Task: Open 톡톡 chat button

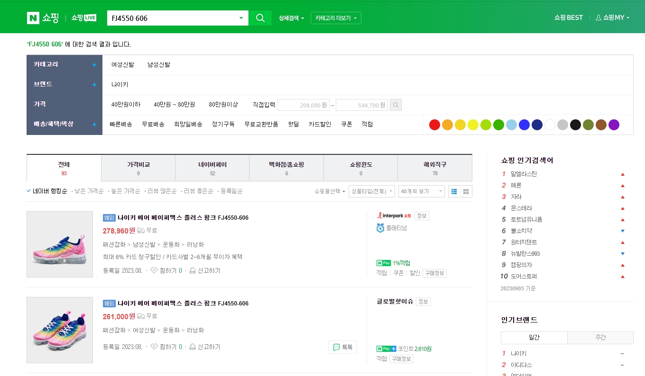Action: 343,347
